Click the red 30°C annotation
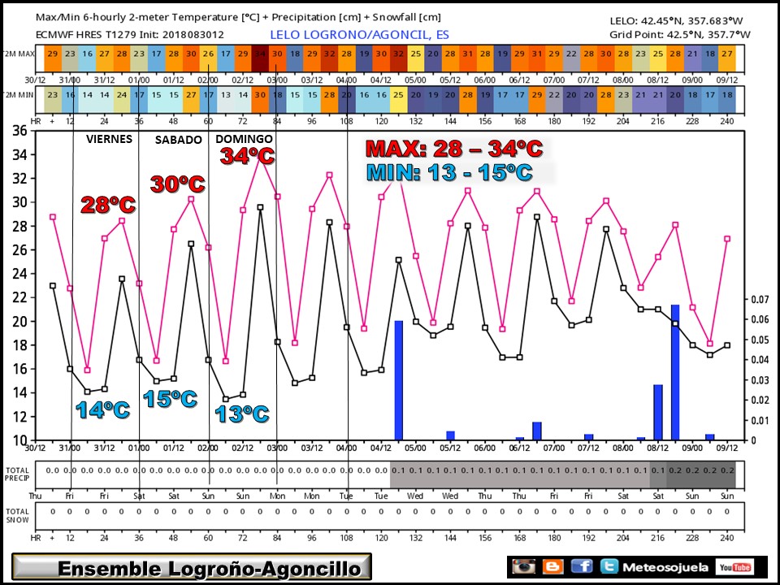The height and width of the screenshot is (585, 780). coord(178,184)
